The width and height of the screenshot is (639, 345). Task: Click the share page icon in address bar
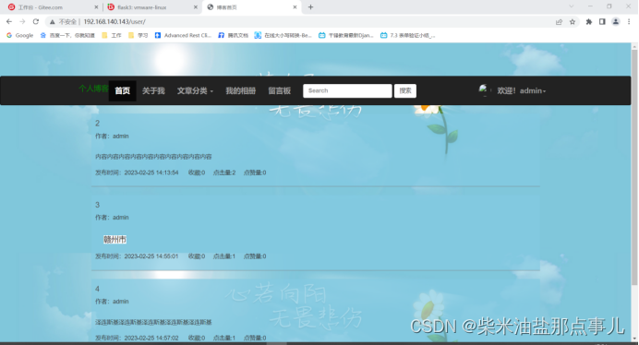tap(559, 22)
